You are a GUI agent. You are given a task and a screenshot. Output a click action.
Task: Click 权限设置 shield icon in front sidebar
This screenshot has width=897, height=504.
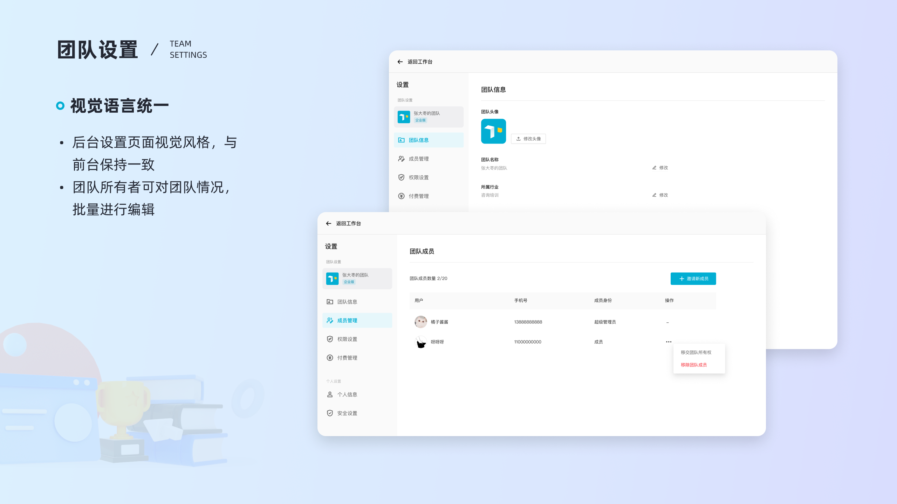(x=330, y=339)
